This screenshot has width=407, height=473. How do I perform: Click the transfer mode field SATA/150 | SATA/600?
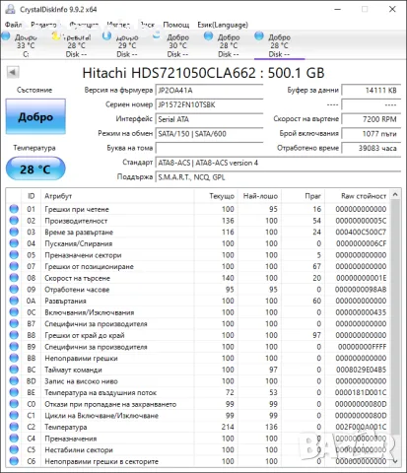(209, 134)
